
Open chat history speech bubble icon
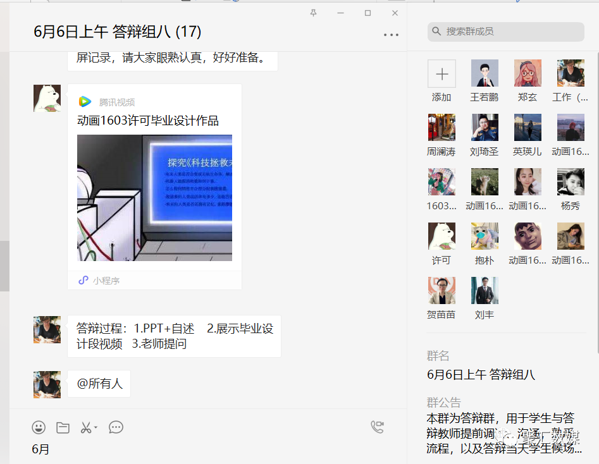click(116, 428)
